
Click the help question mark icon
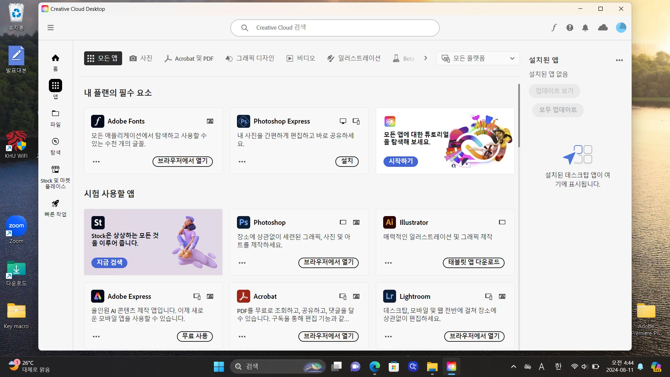(569, 28)
